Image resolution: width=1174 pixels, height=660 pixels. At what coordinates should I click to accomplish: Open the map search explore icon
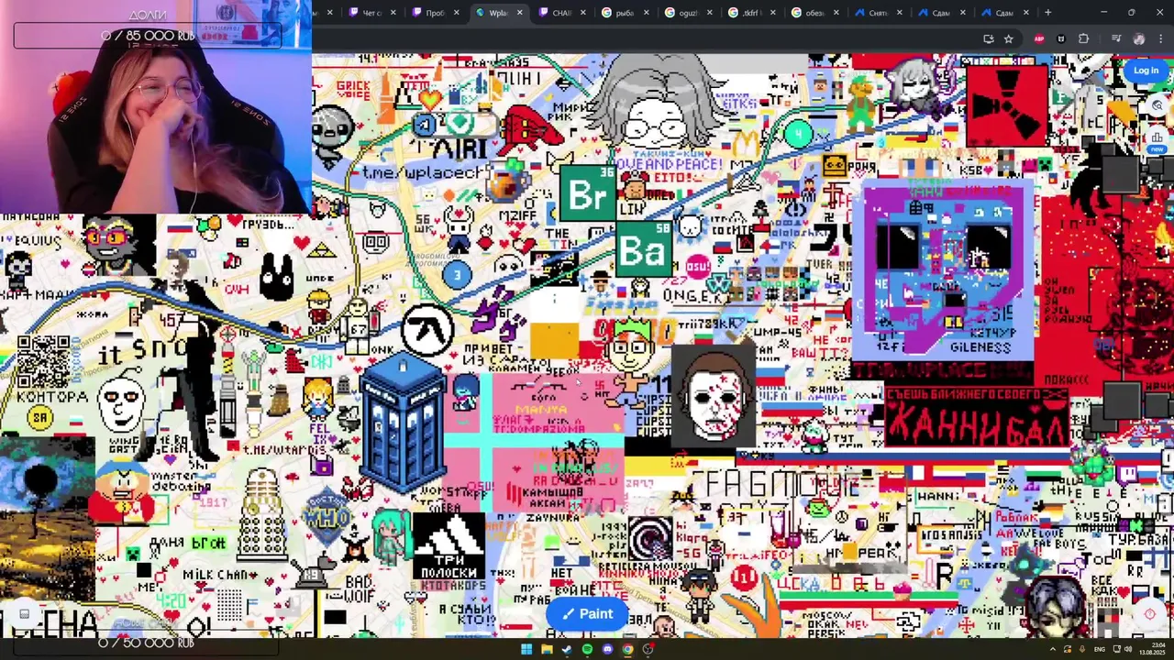(x=1157, y=105)
